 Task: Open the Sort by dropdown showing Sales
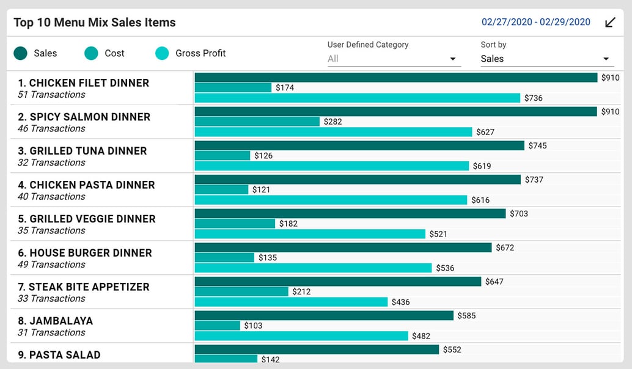pos(544,59)
